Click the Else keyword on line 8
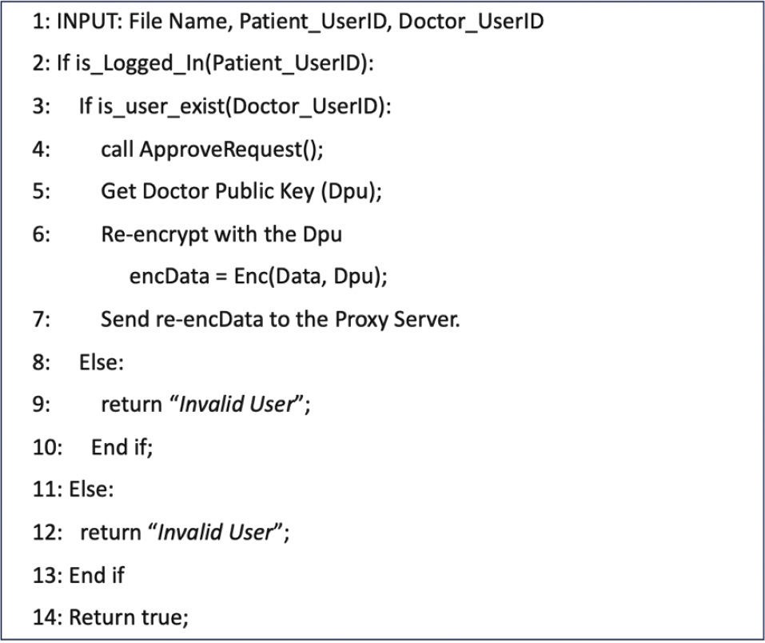Screen dimensions: 765x643 101,361
